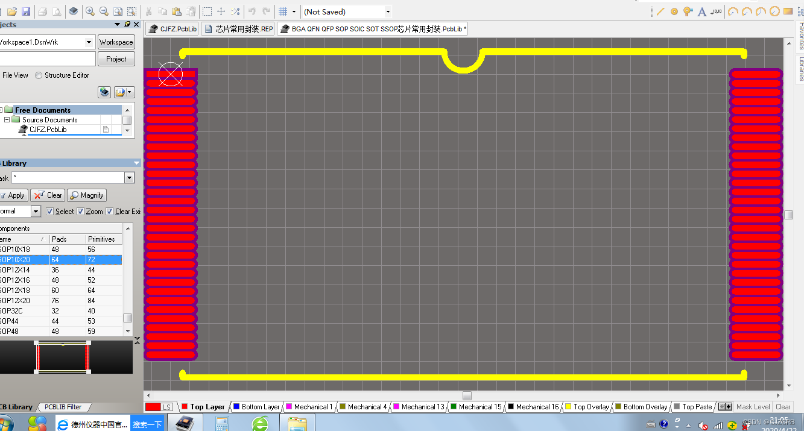
Task: Toggle the Clear Existing checkbox
Action: click(110, 212)
